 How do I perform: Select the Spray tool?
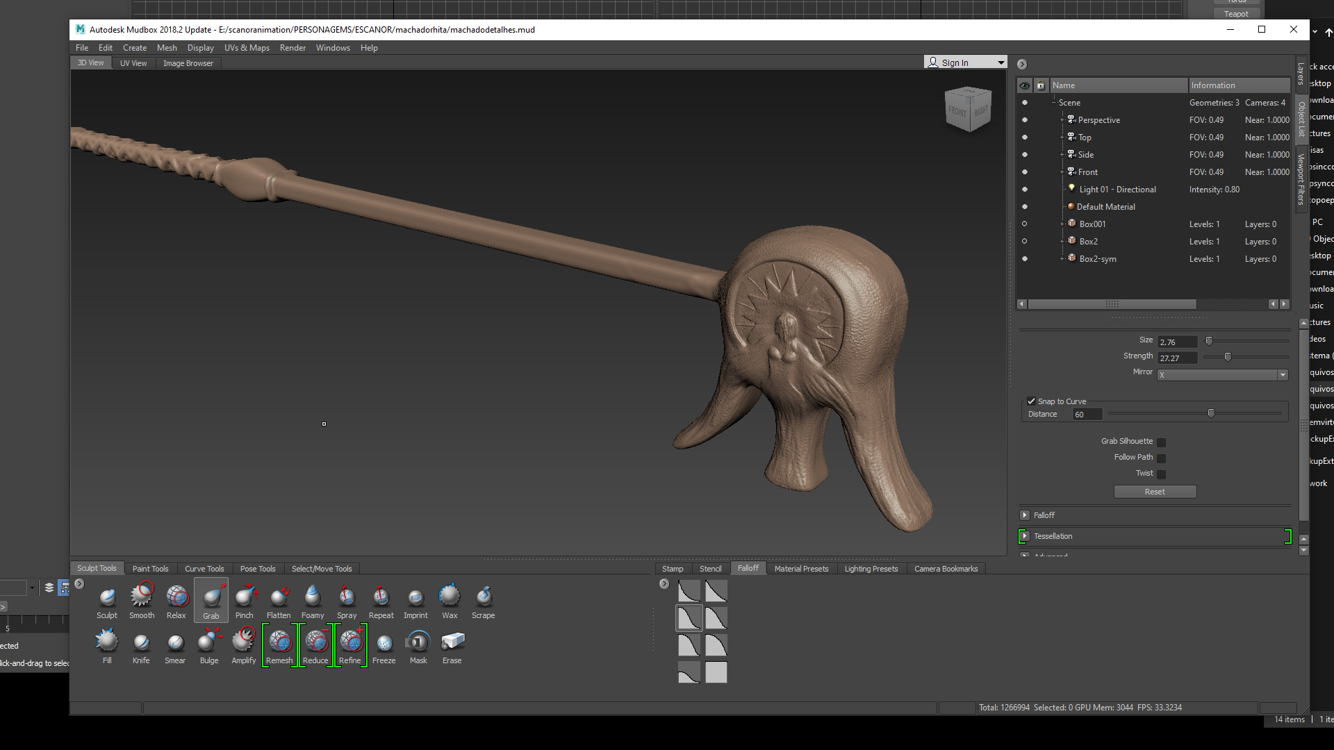(x=347, y=602)
